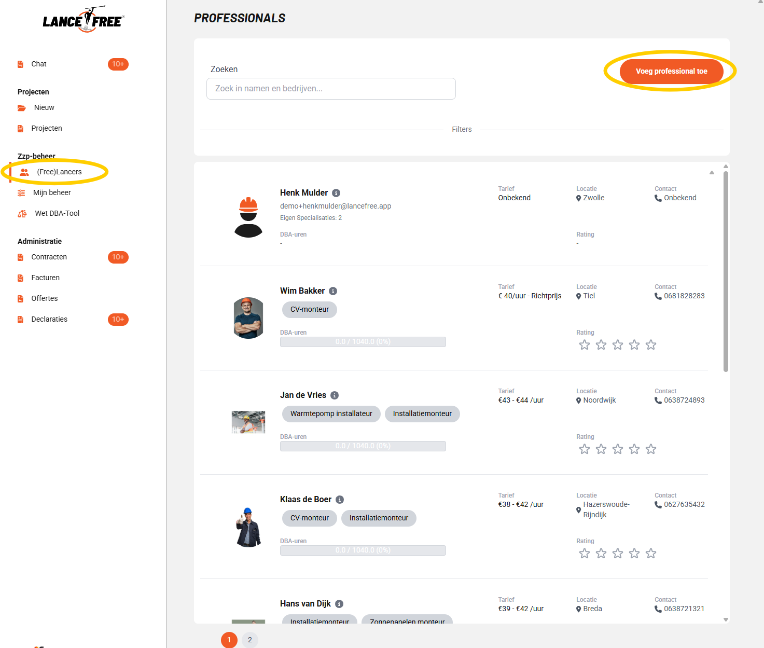
Task: Go to page 2 of professionals
Action: click(x=250, y=640)
